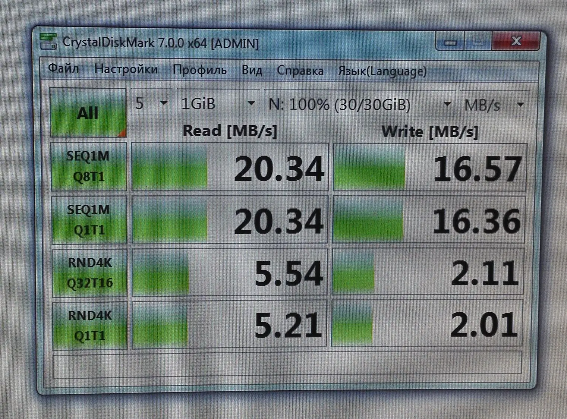Close the CrystalDiskMark window
The height and width of the screenshot is (419, 567).
(x=516, y=41)
